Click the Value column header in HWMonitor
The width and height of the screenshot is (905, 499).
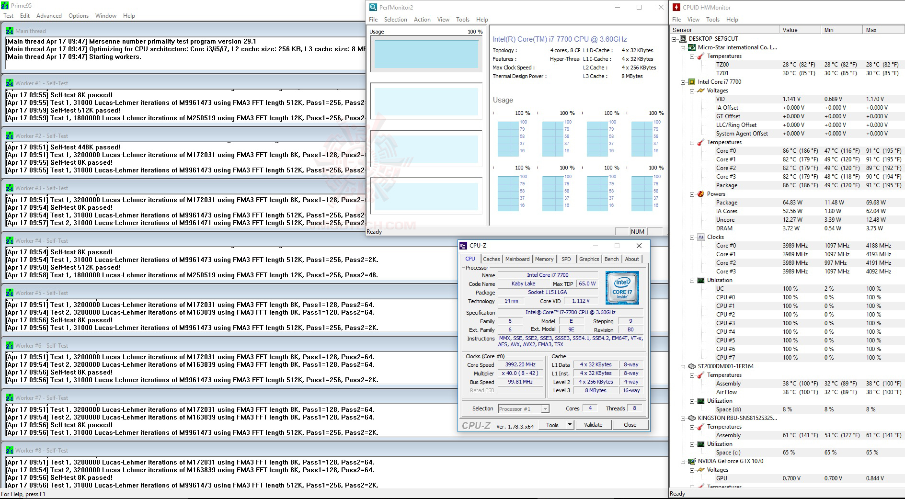coord(800,30)
